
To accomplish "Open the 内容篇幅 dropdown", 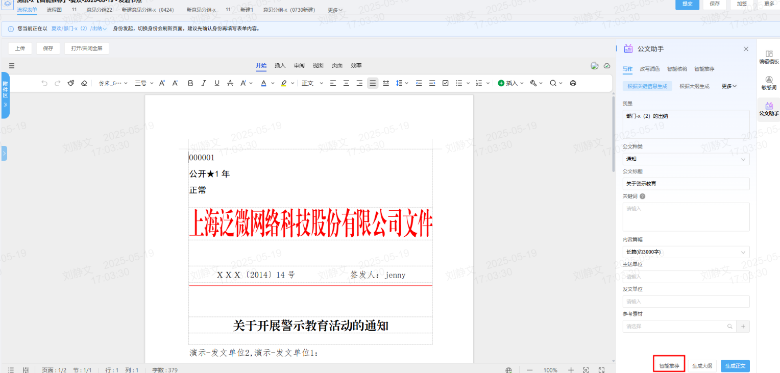I will coord(686,252).
